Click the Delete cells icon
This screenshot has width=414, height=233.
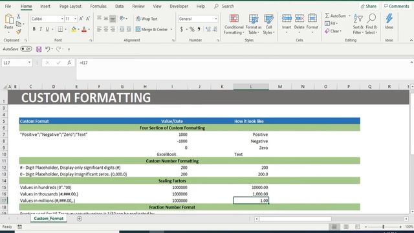(x=299, y=19)
